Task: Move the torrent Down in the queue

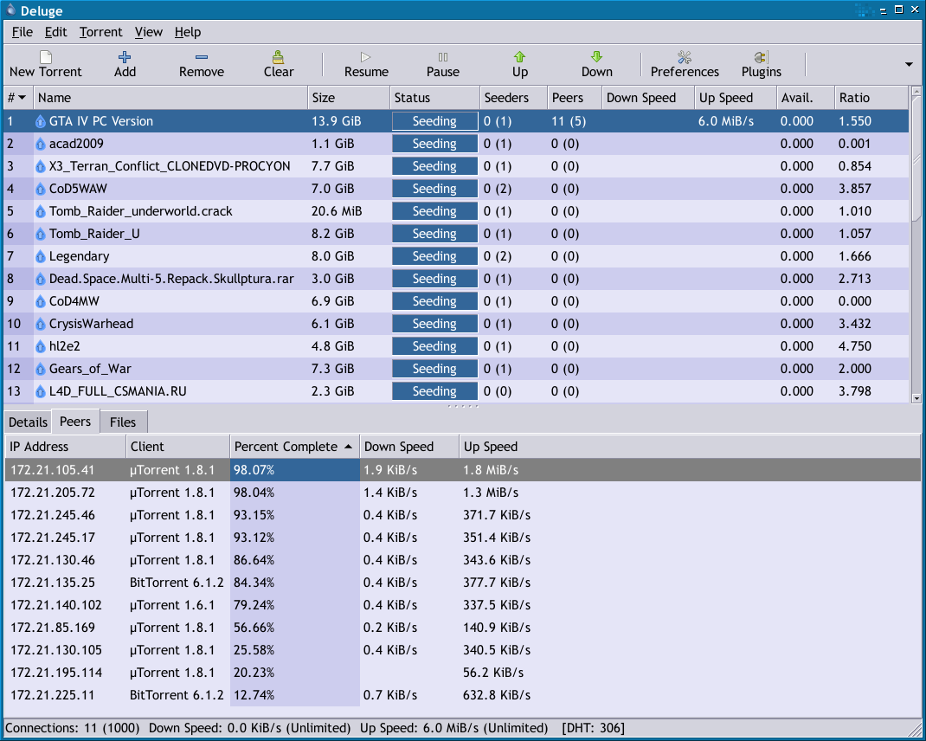Action: tap(596, 63)
